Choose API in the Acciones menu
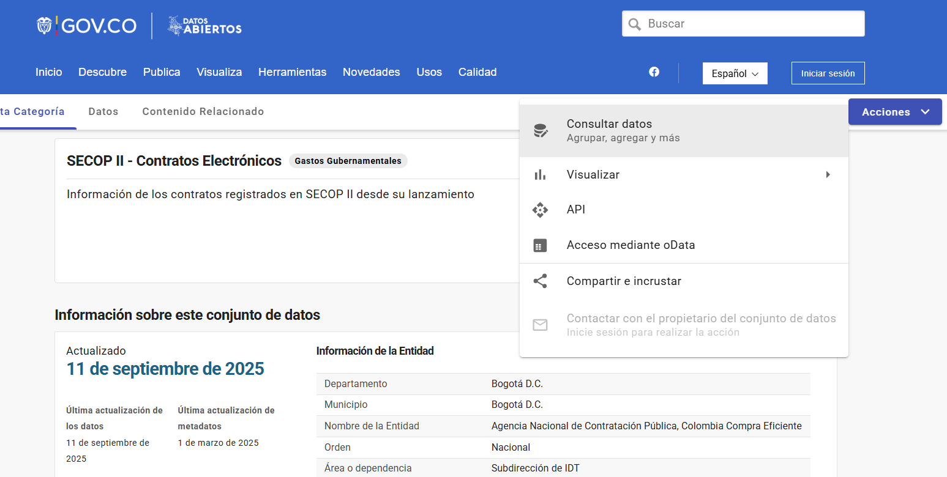The height and width of the screenshot is (477, 947). 684,210
